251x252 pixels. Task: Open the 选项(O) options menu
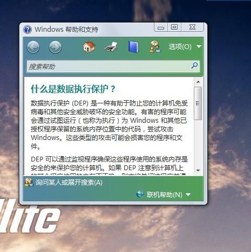(180, 47)
